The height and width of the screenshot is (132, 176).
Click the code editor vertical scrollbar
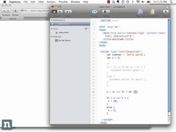(x=169, y=69)
